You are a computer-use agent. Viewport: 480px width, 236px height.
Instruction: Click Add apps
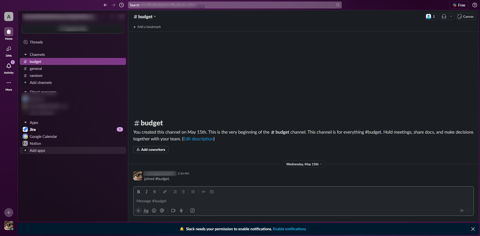point(73,151)
